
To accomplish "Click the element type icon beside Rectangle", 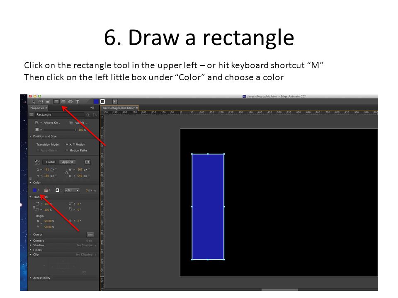I will [32, 115].
